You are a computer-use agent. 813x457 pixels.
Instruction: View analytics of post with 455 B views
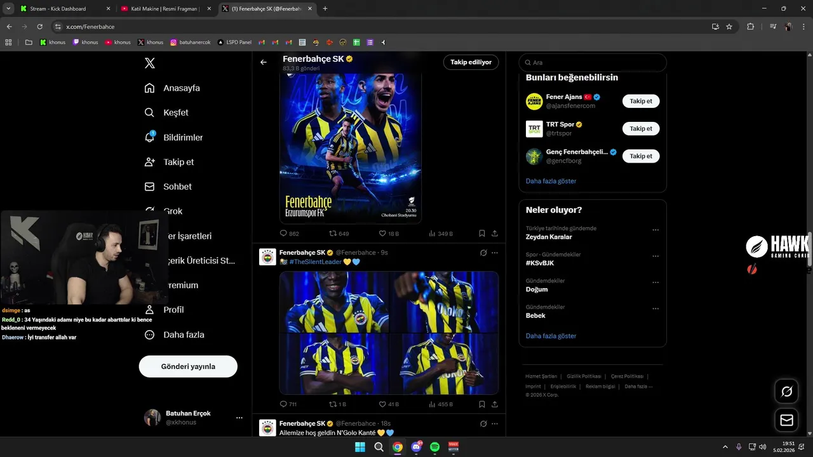tap(441, 404)
